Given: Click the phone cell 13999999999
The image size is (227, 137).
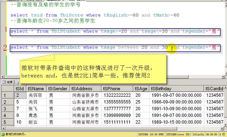Looking at the screenshot, I should (x=117, y=115).
